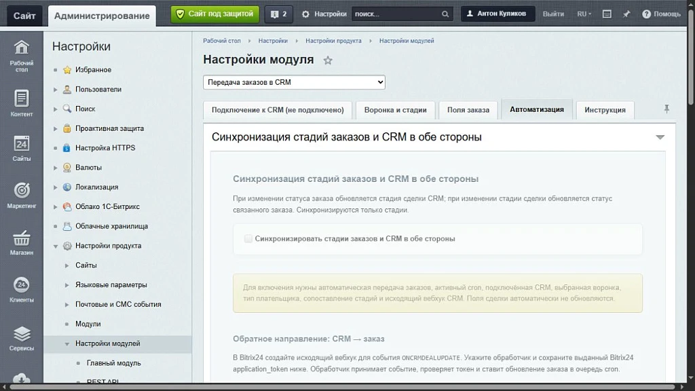Go to the Настройки breadcrumb link
Image resolution: width=695 pixels, height=391 pixels.
coord(273,41)
